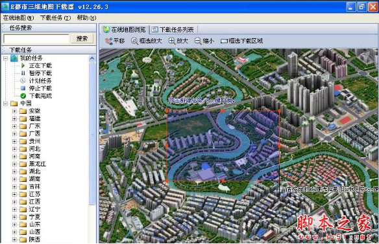Screen dimensions: 379x244
Task: Switch to the 下载任务列表 tab
Action: [x=173, y=30]
